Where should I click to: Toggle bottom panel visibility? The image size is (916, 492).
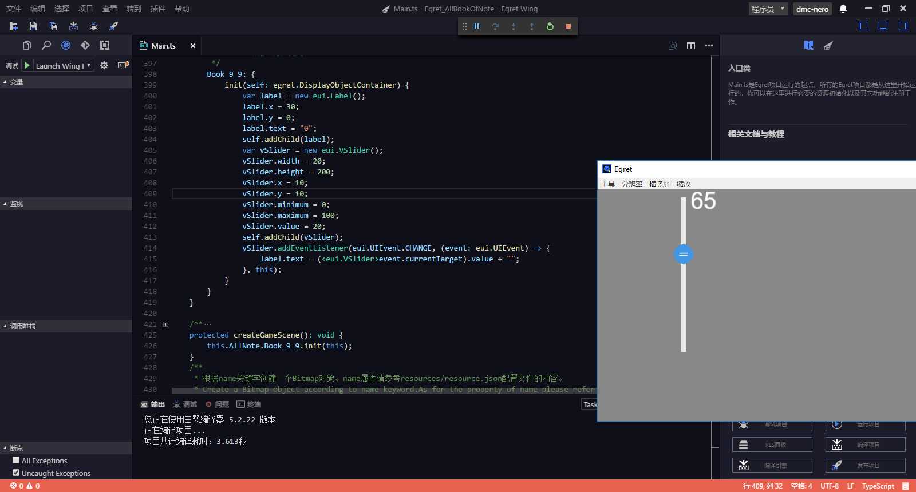click(x=883, y=26)
